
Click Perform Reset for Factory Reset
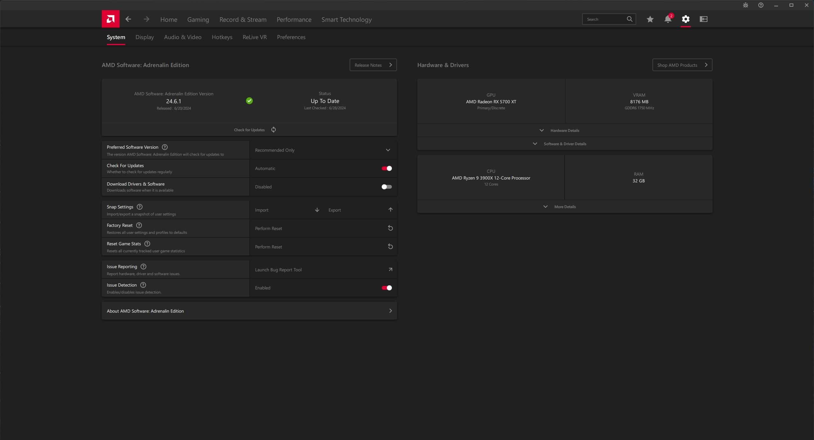(323, 228)
